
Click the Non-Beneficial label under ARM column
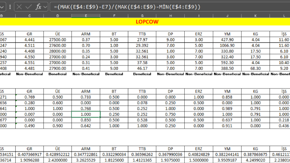(86, 74)
